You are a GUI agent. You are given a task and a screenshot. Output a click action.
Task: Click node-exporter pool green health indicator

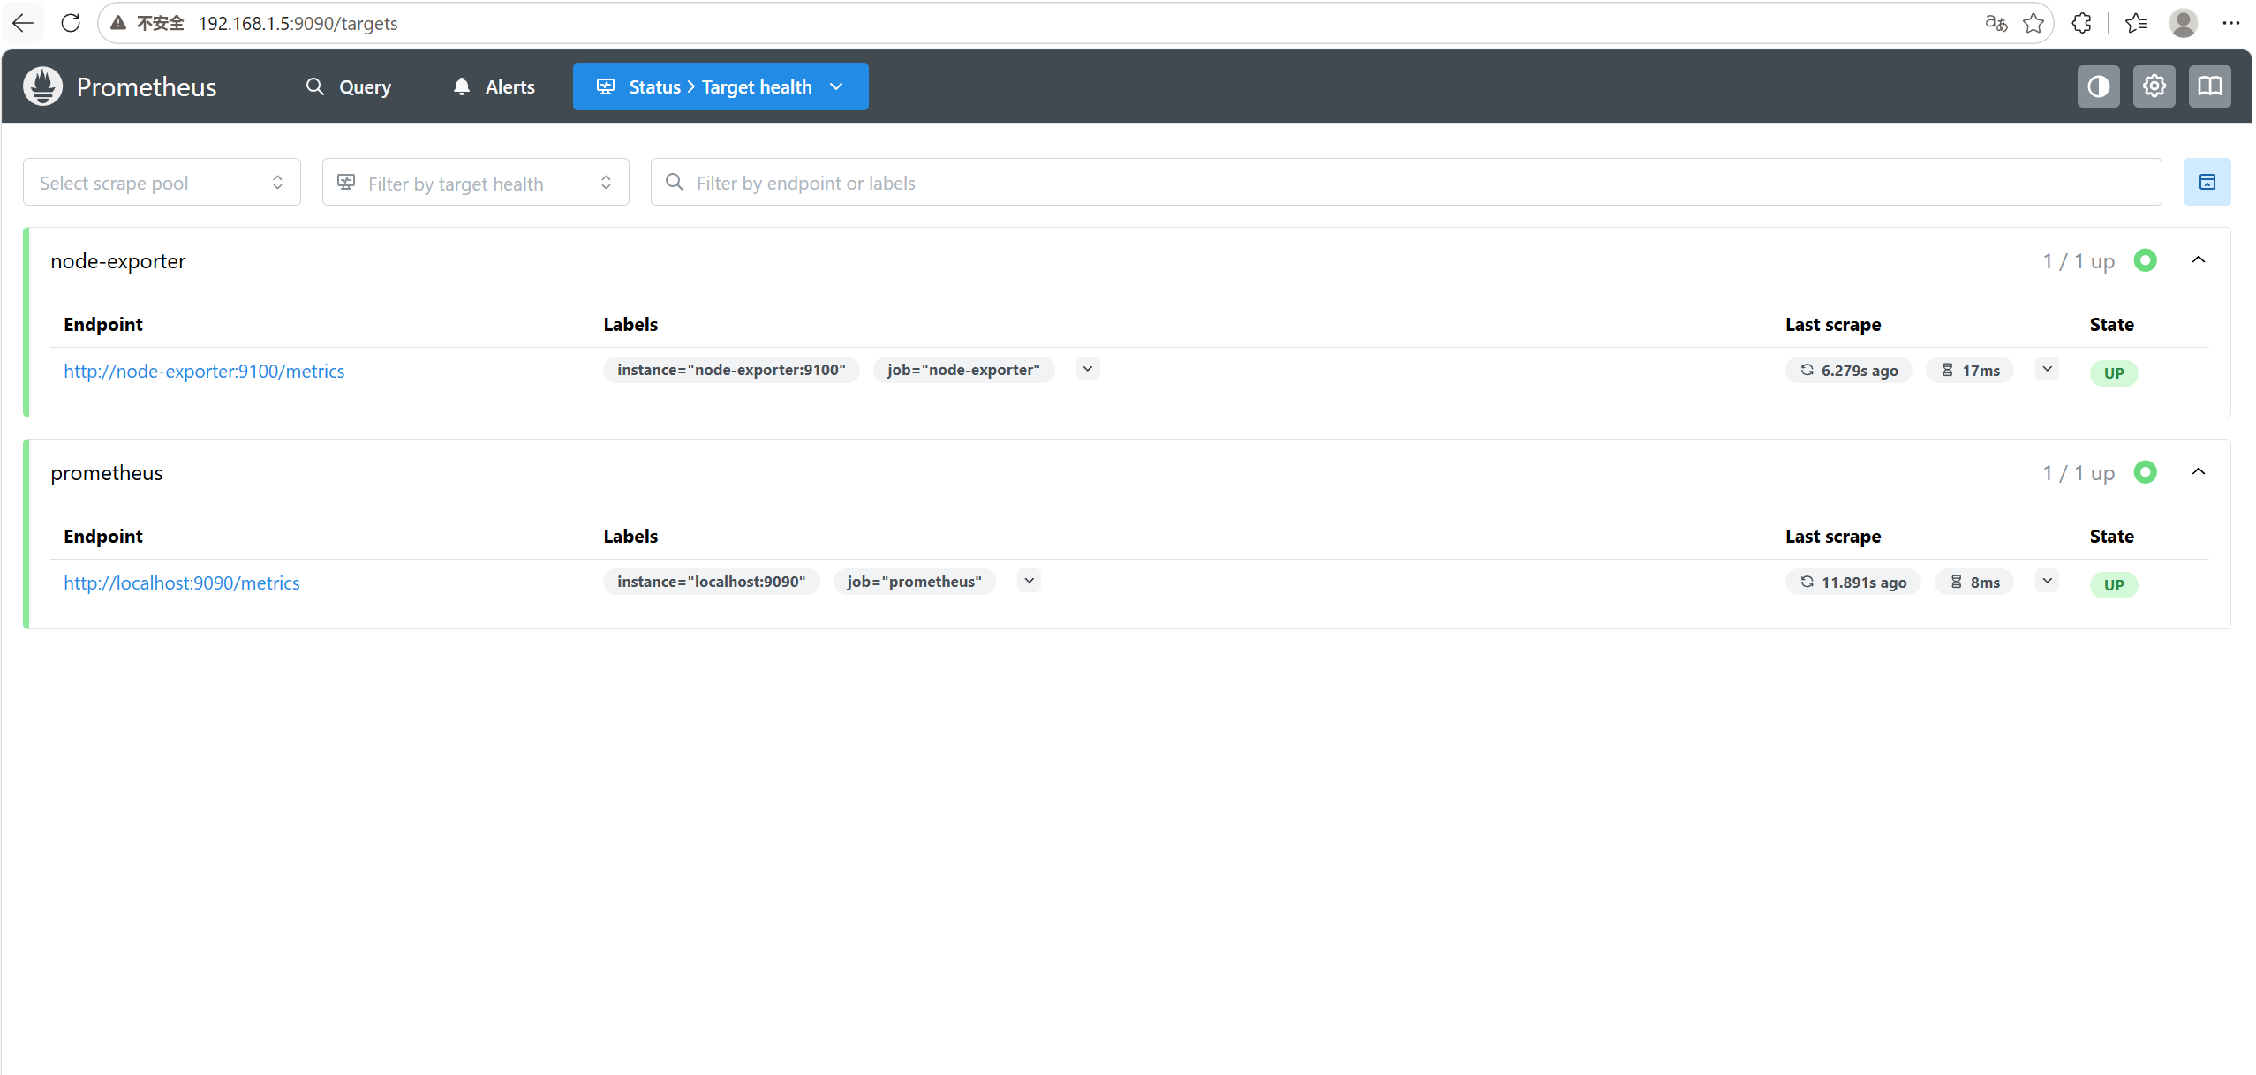pos(2145,260)
